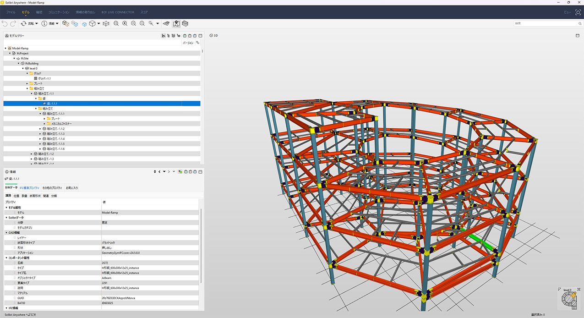Click the undo arrow in the toolbar
584x318 pixels.
point(5,23)
